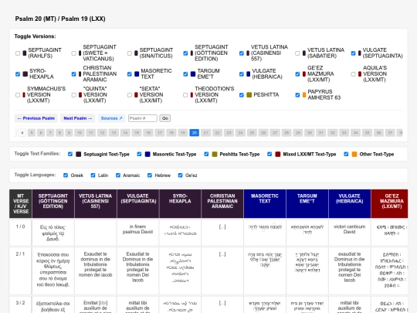This screenshot has height=313, width=417.
Task: Click the Syro-Hexapla column header
Action: click(x=180, y=204)
